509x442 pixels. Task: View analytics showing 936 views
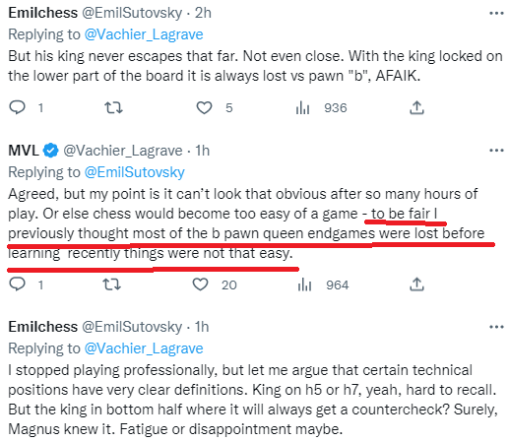point(302,107)
